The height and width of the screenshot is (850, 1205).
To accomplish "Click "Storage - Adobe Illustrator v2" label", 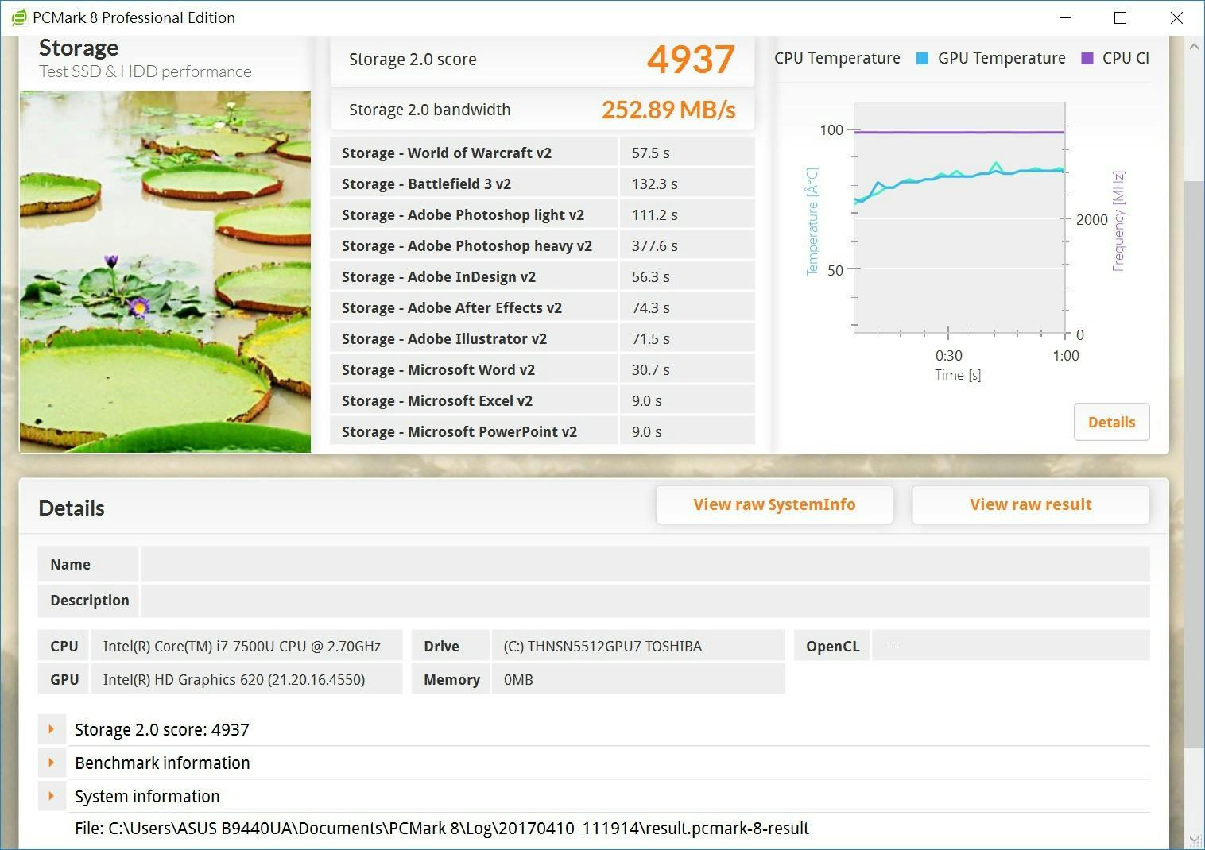I will (444, 338).
